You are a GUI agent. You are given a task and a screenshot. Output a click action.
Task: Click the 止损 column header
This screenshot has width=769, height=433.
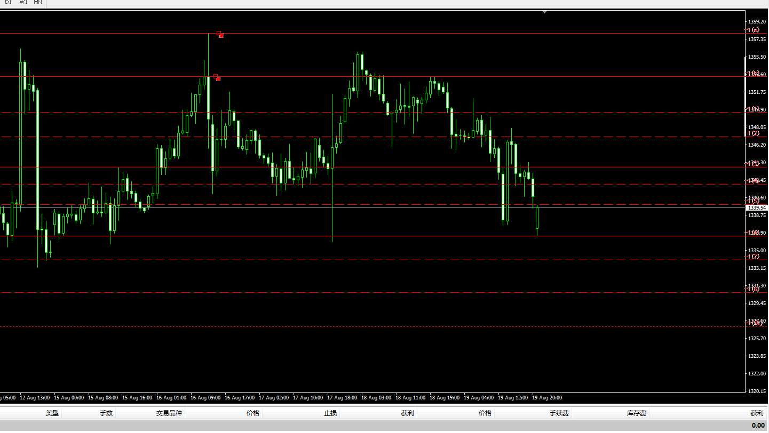pyautogui.click(x=330, y=413)
